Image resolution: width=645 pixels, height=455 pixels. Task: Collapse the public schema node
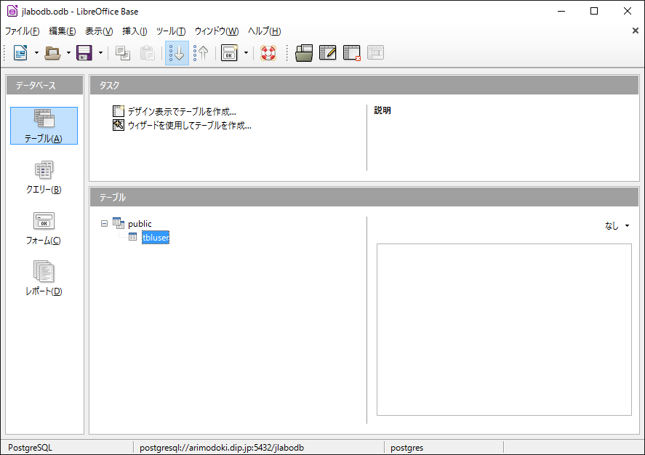coord(104,224)
